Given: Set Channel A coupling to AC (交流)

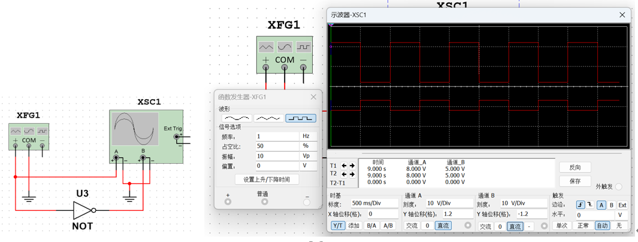Looking at the screenshot, I should click(412, 226).
